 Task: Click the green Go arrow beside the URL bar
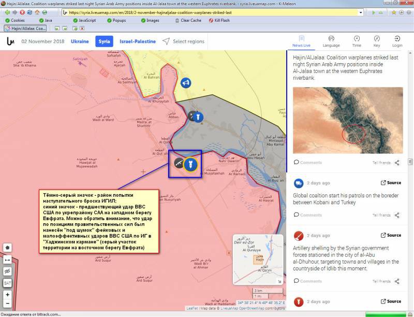coord(373,12)
